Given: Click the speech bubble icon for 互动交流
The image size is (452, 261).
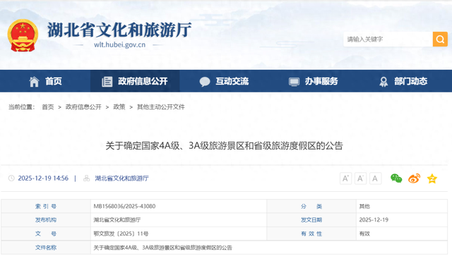Looking at the screenshot, I should point(205,81).
